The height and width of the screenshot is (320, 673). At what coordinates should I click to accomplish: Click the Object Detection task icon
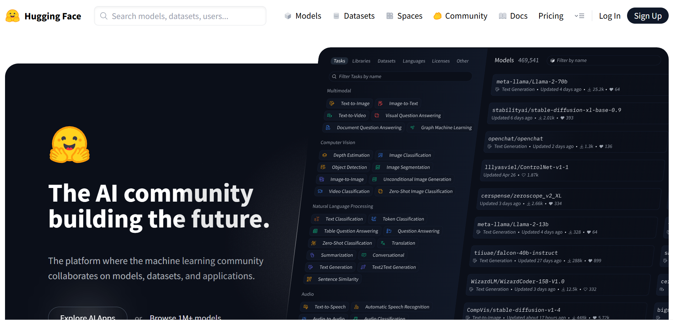[323, 167]
